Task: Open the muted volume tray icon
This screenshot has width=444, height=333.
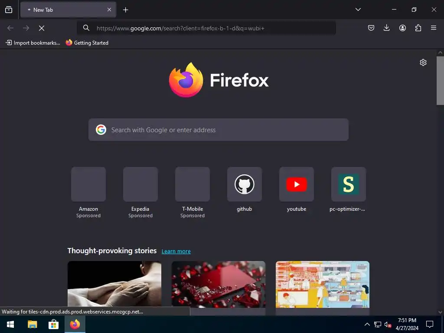Action: click(388, 324)
